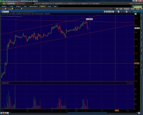143x115 pixels.
Task: Open the Studies menu icon
Action: pos(127,12)
